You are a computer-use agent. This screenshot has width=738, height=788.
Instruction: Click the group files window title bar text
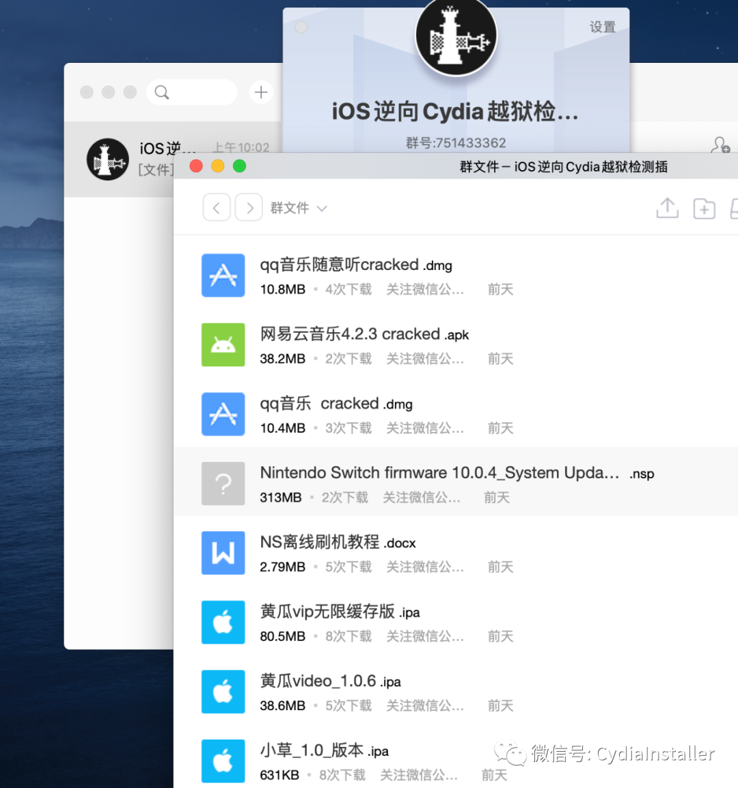[x=563, y=166]
